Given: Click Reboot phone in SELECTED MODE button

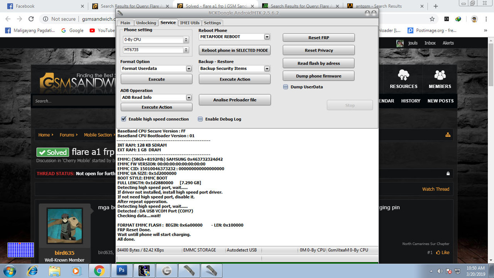Looking at the screenshot, I should 235,50.
